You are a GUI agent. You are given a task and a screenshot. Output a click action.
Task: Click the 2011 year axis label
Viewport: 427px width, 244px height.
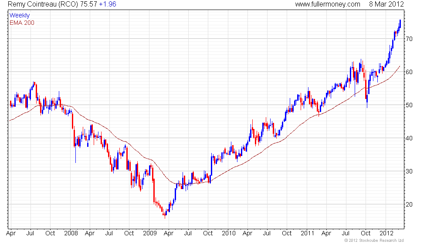click(x=308, y=234)
